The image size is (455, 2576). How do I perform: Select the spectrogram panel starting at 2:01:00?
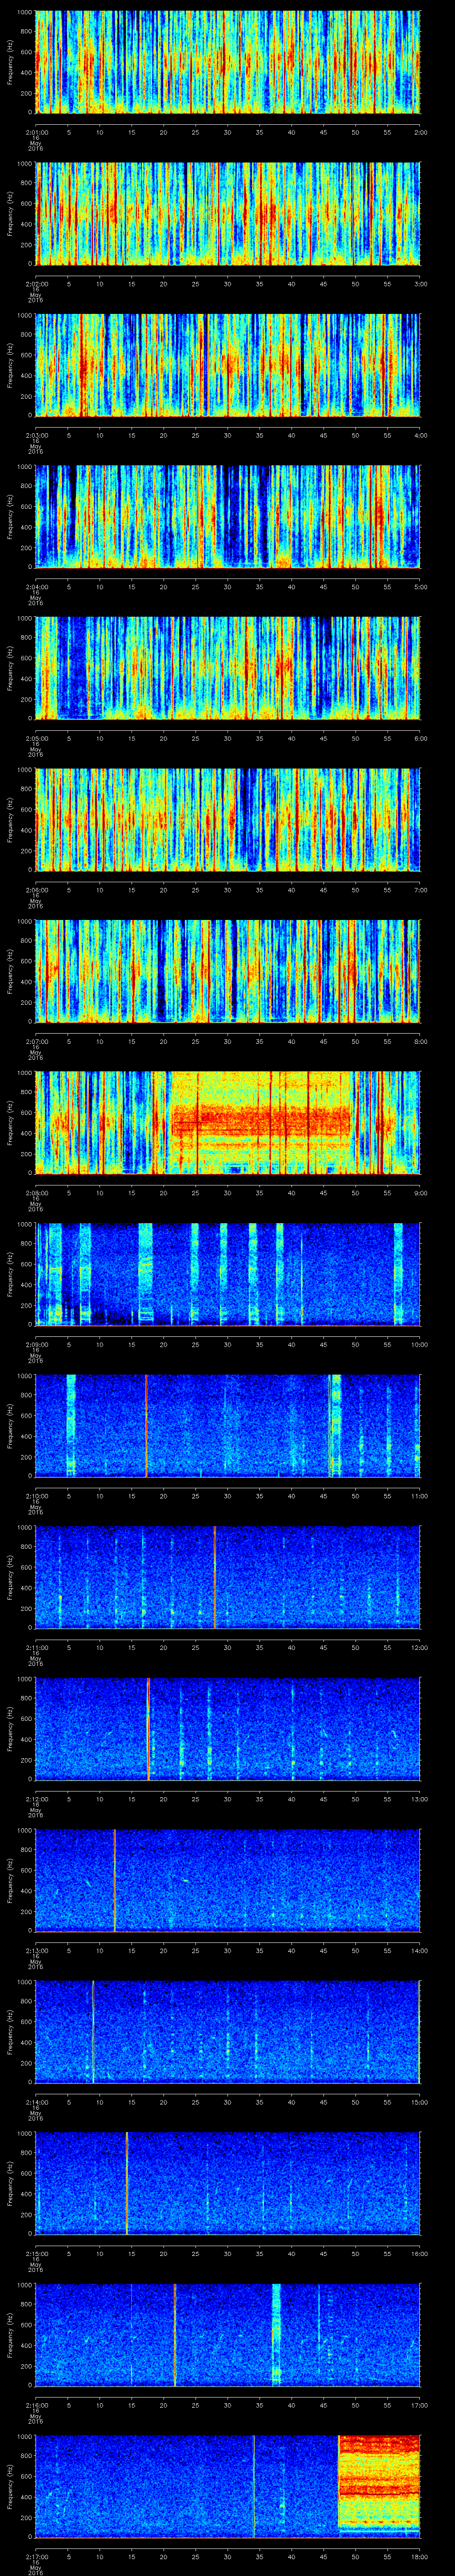(228, 62)
